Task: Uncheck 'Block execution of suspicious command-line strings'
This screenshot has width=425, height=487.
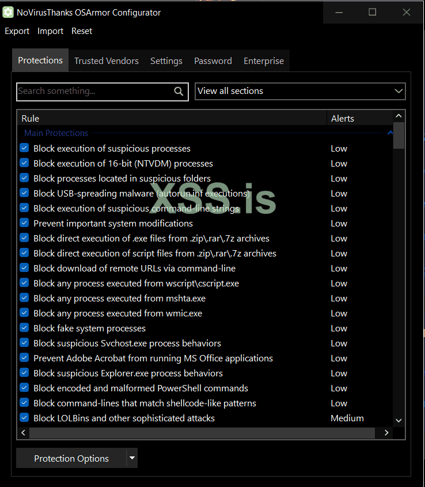Action: tap(24, 208)
